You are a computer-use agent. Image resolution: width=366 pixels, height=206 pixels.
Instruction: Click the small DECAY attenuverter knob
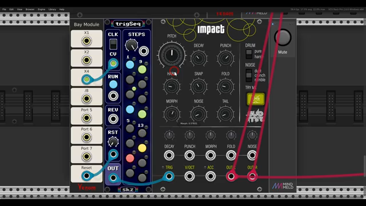click(x=169, y=135)
